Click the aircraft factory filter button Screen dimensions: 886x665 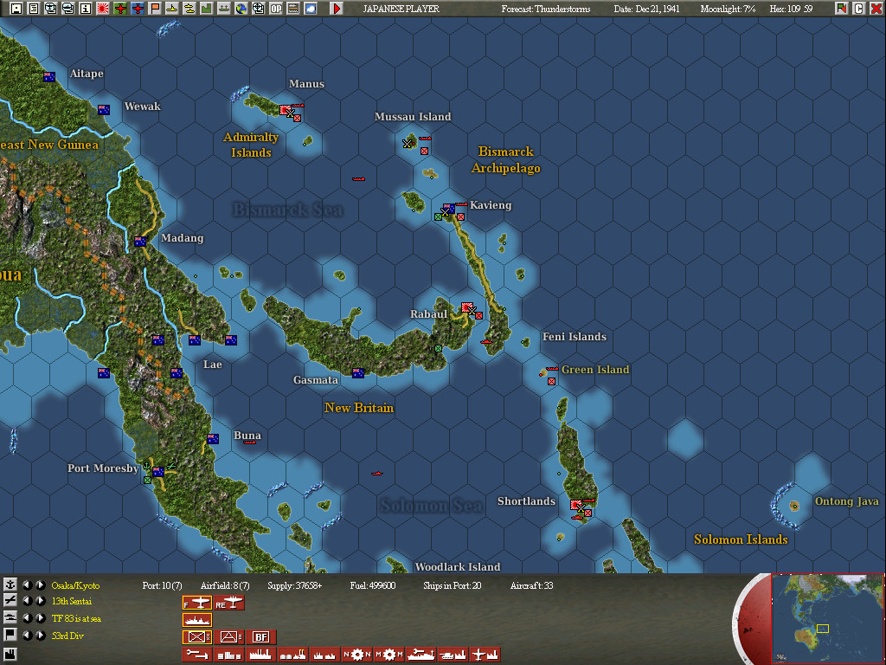485,655
